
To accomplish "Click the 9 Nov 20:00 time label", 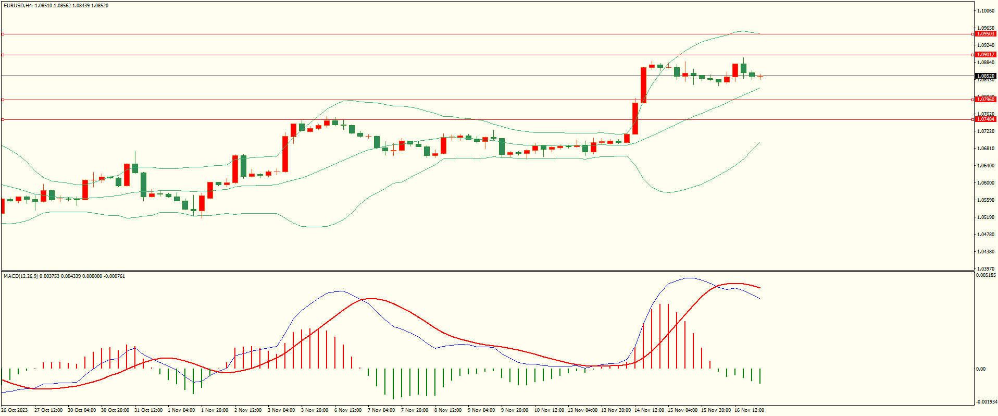I will (515, 410).
